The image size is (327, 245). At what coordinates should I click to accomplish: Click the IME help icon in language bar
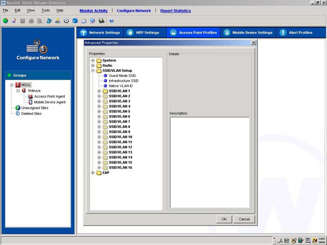[x=315, y=241]
